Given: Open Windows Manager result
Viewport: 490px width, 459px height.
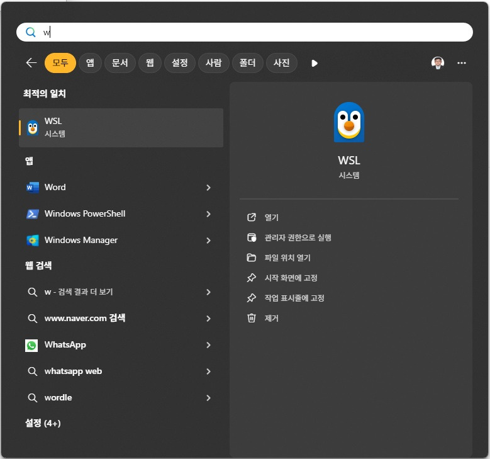Looking at the screenshot, I should [121, 241].
